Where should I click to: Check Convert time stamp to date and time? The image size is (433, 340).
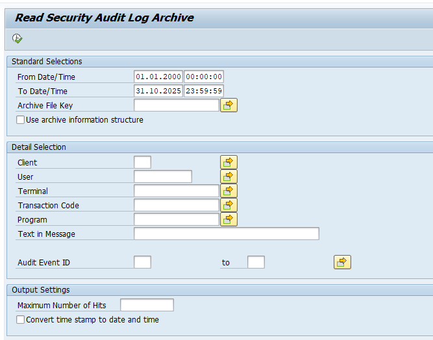(21, 320)
